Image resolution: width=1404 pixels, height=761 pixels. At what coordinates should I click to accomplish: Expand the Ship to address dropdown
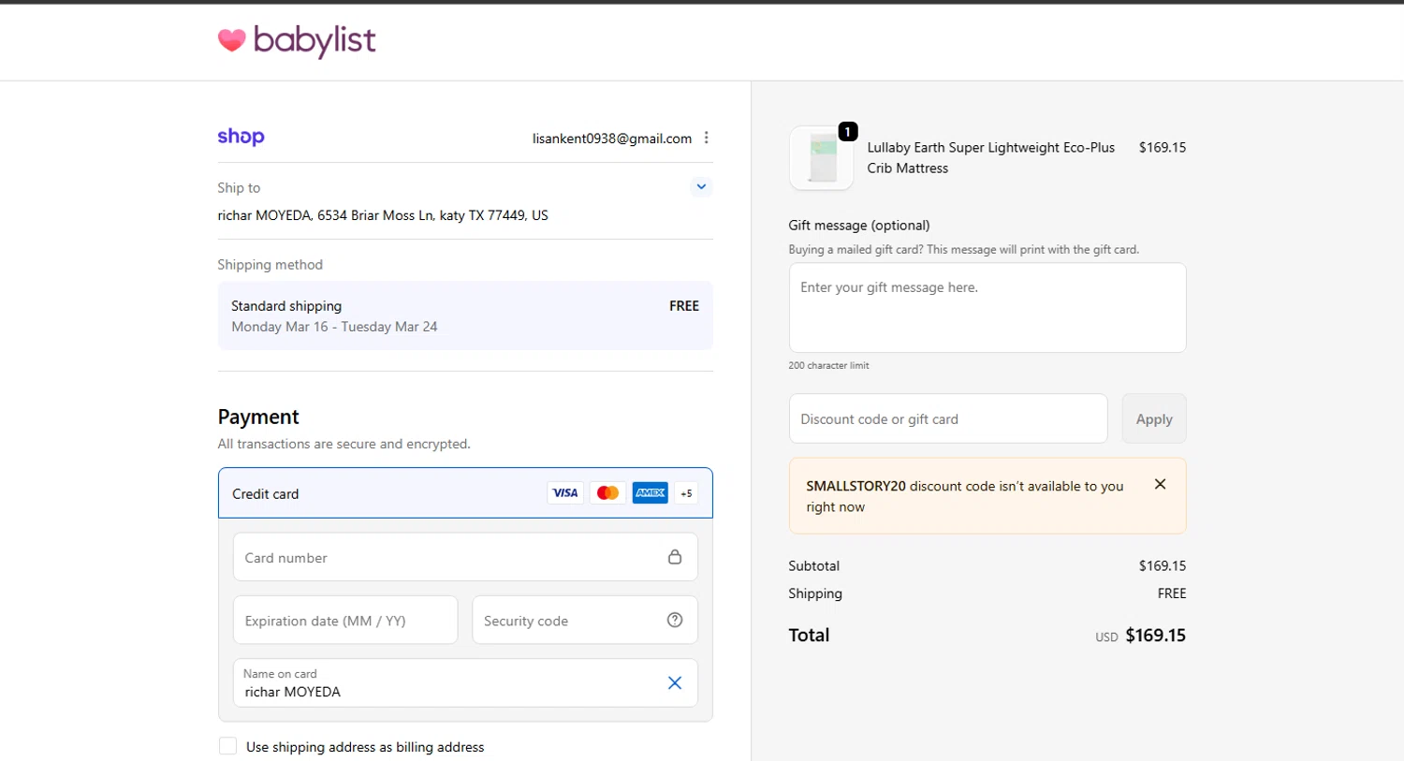701,187
